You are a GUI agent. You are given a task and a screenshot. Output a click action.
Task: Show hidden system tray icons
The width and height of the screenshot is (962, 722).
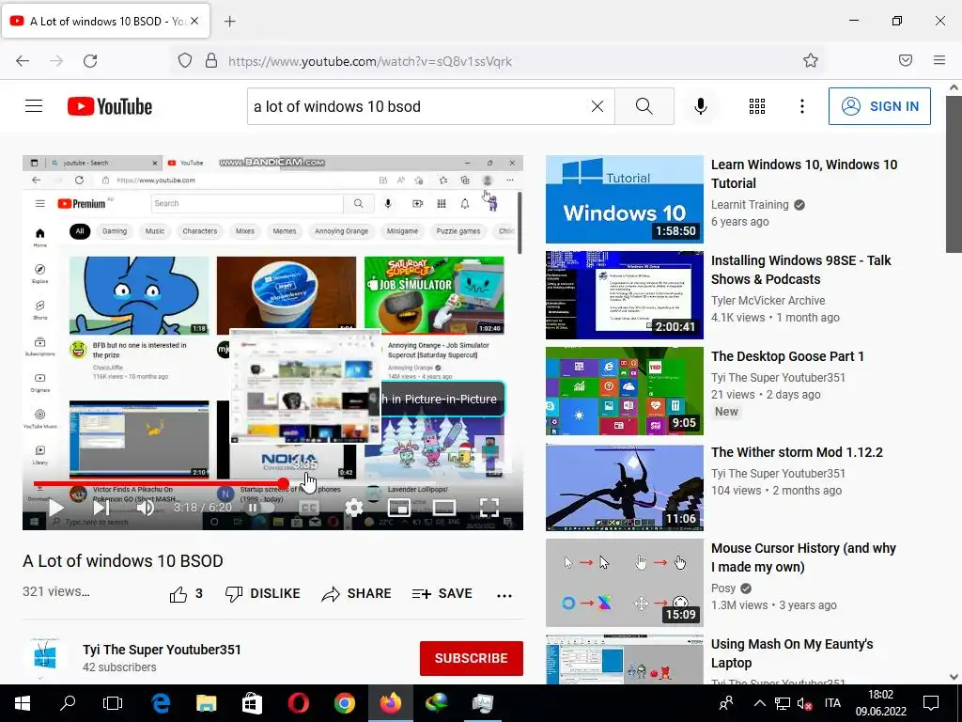click(x=759, y=703)
